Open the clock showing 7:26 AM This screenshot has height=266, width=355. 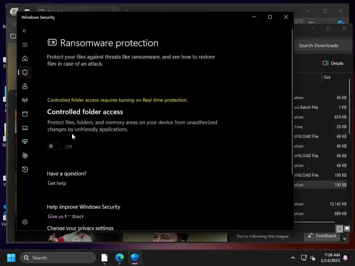[330, 258]
